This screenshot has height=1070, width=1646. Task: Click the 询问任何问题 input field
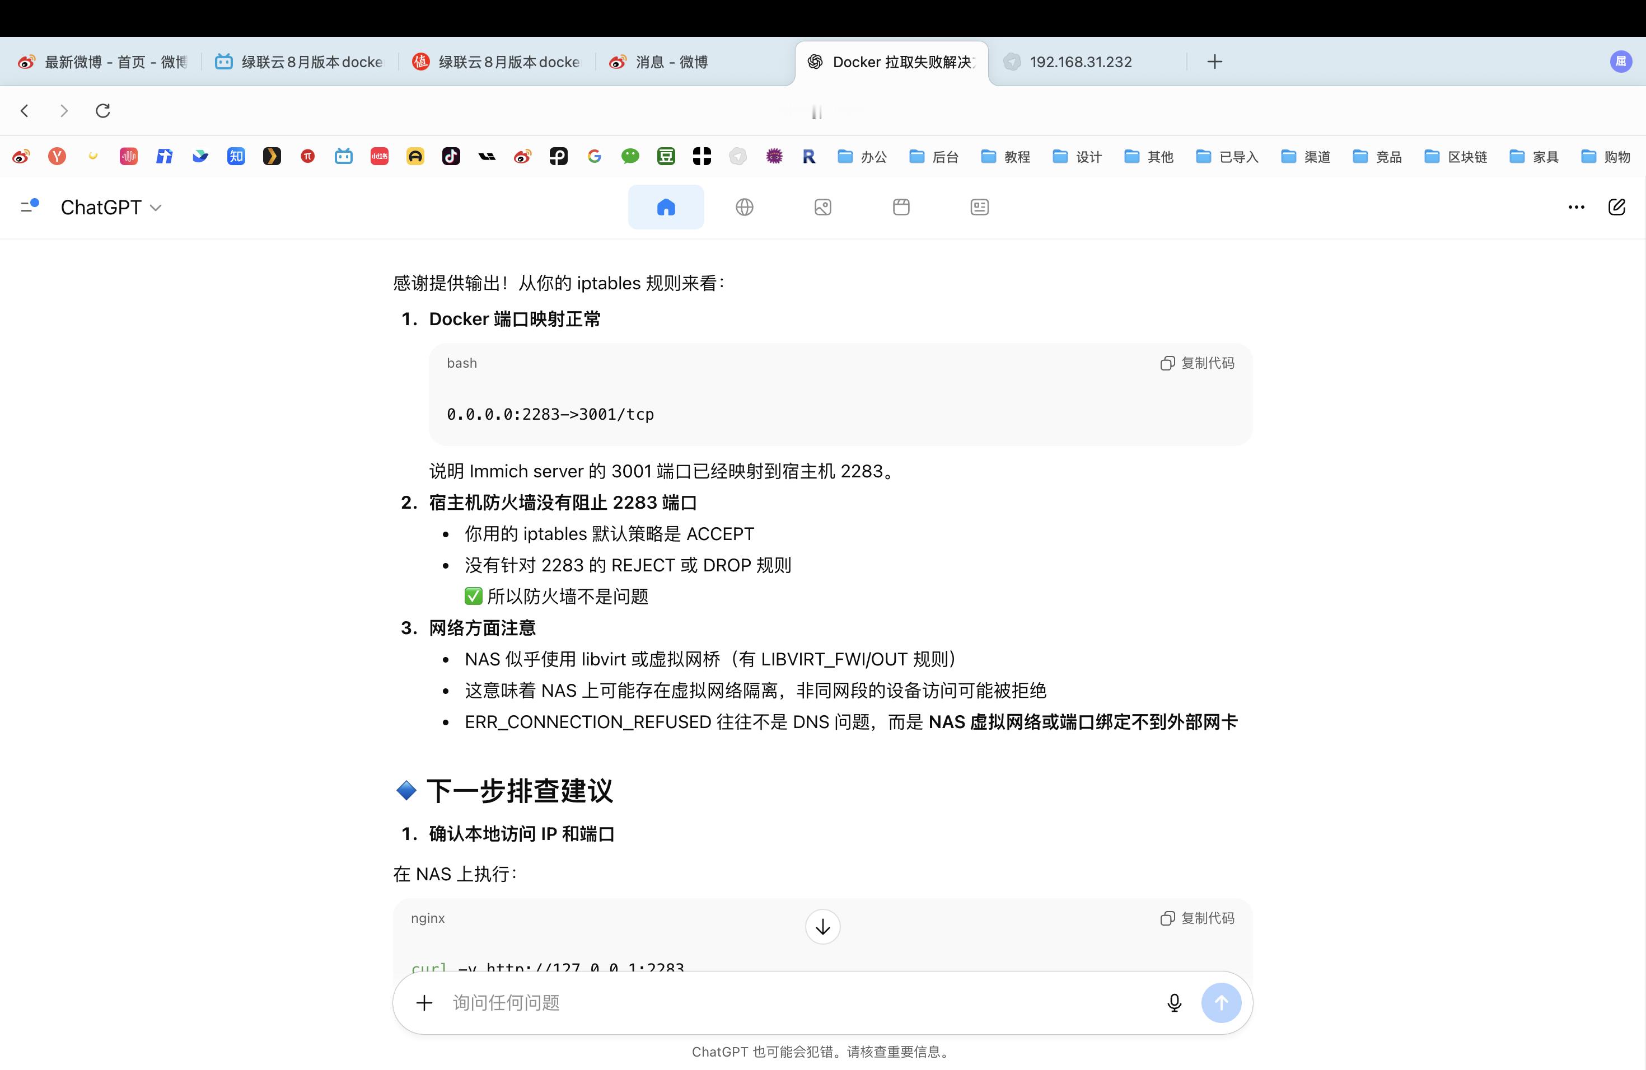point(796,1002)
